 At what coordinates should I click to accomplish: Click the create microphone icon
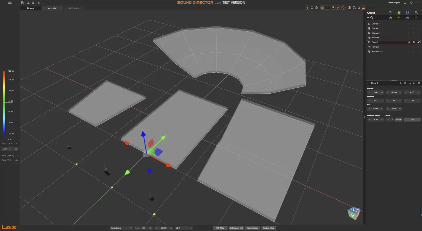[x=407, y=13]
